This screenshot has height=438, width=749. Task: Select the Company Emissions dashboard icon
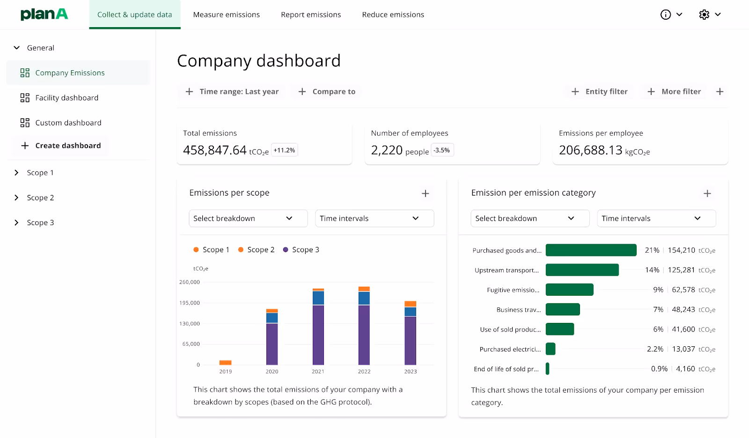coord(25,73)
